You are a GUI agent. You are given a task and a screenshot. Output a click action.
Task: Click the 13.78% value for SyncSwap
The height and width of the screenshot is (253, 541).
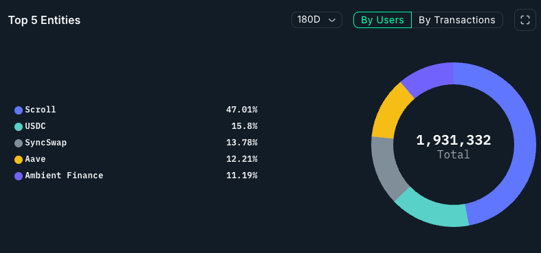tap(242, 143)
